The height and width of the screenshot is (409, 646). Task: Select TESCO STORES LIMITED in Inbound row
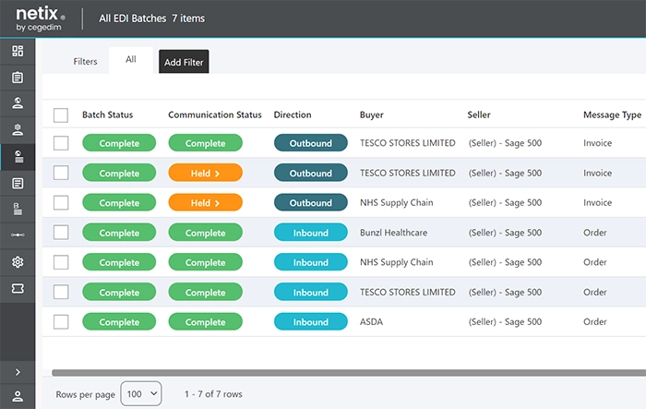pyautogui.click(x=408, y=292)
